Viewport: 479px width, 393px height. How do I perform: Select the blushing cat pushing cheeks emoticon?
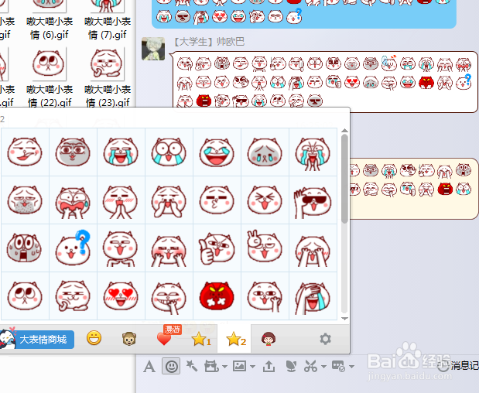click(x=169, y=248)
